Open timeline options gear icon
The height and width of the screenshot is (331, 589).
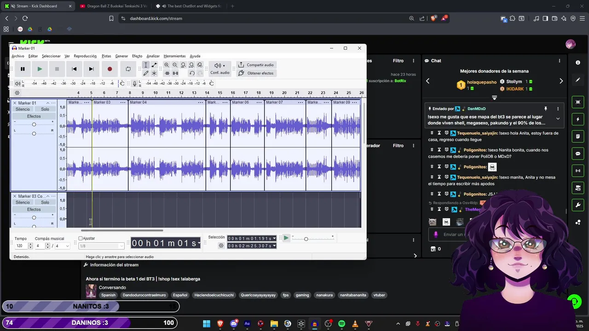(x=17, y=93)
